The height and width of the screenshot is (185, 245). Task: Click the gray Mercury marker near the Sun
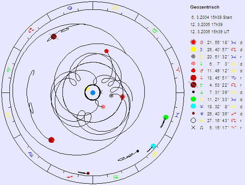pos(111,95)
